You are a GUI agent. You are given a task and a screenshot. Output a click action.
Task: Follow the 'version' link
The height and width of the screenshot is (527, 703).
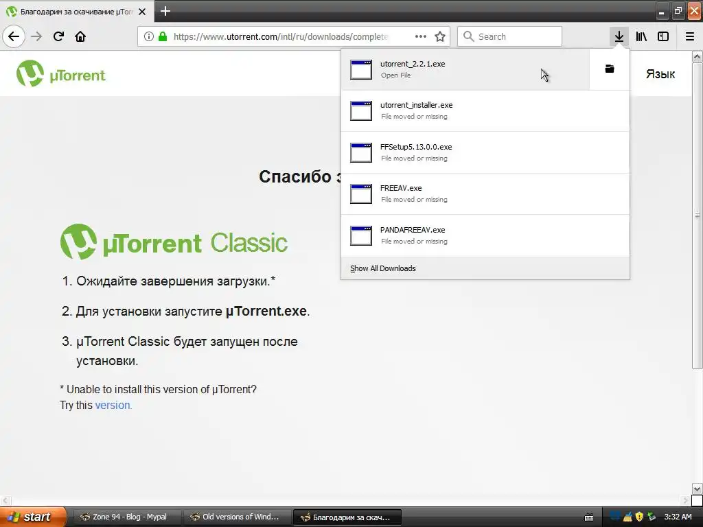pyautogui.click(x=113, y=405)
